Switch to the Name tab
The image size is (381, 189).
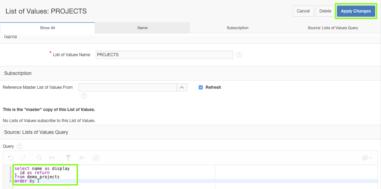pos(142,28)
